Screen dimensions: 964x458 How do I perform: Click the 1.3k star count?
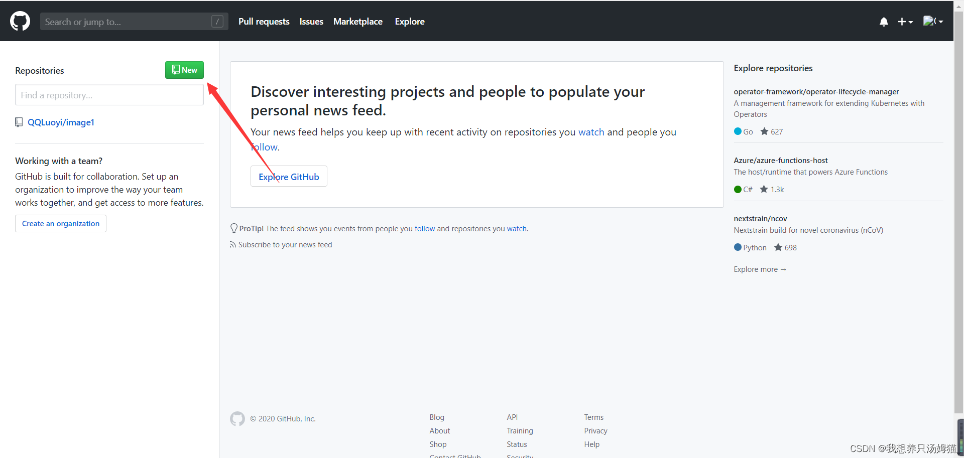777,190
